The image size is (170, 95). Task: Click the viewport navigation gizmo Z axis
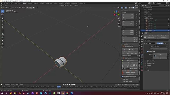[117, 11]
